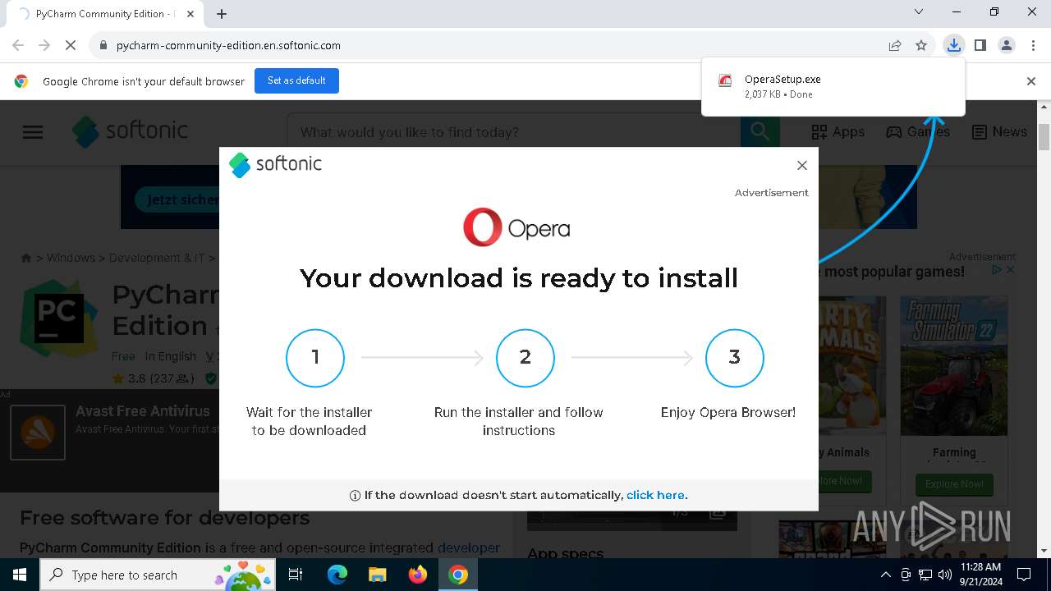
Task: Open the volume control in tray
Action: tap(945, 575)
